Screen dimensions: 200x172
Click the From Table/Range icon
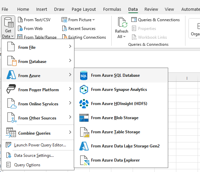coord(20,37)
